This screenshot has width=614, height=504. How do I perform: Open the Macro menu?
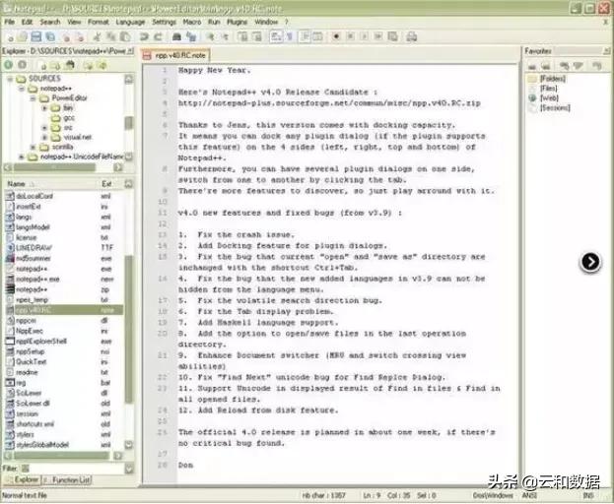192,22
